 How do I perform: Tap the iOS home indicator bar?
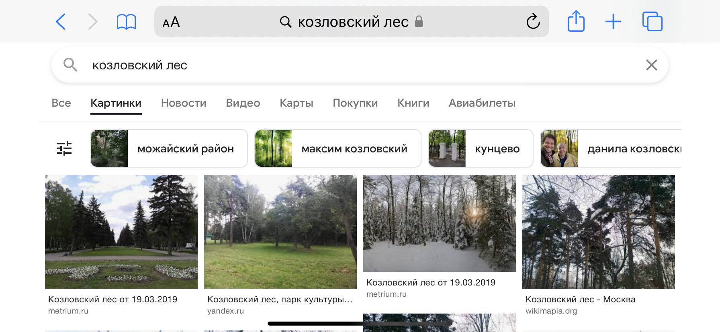coord(360,324)
